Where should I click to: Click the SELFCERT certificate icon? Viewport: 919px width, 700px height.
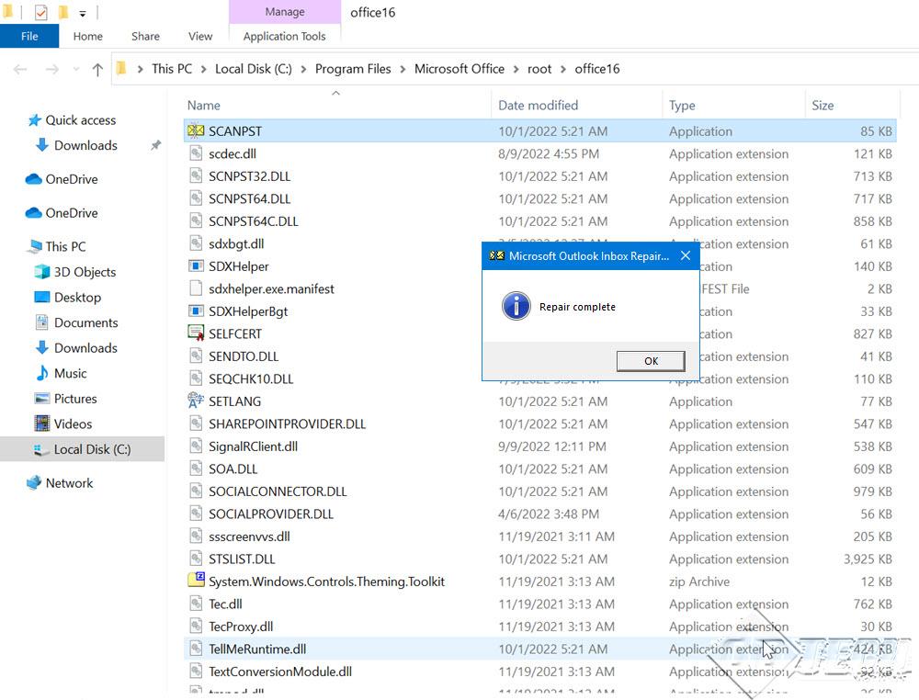[x=196, y=333]
